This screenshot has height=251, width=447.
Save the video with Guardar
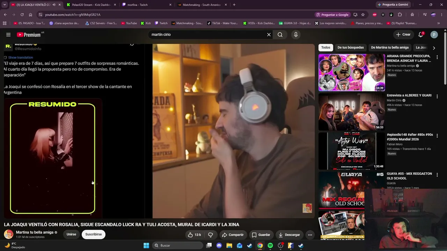[261, 235]
